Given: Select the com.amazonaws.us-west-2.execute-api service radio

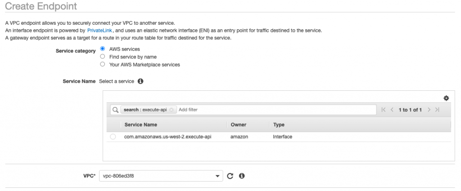Looking at the screenshot, I should [113, 137].
